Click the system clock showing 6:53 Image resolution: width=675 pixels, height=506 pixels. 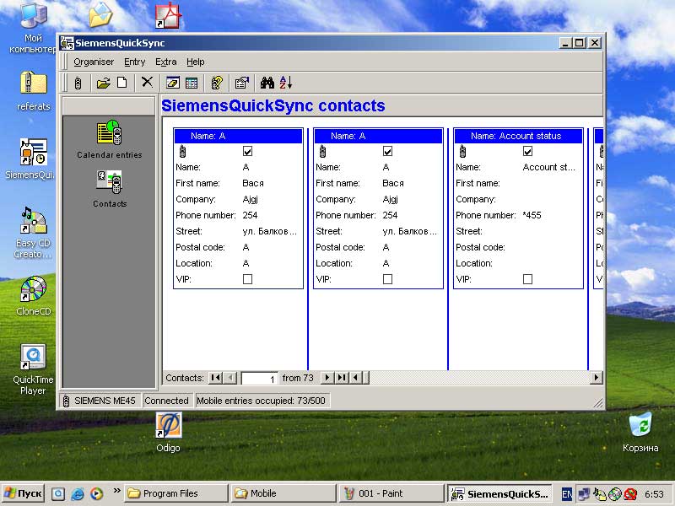[x=655, y=494]
